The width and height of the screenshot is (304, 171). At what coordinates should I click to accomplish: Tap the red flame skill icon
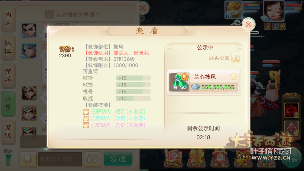point(291,110)
